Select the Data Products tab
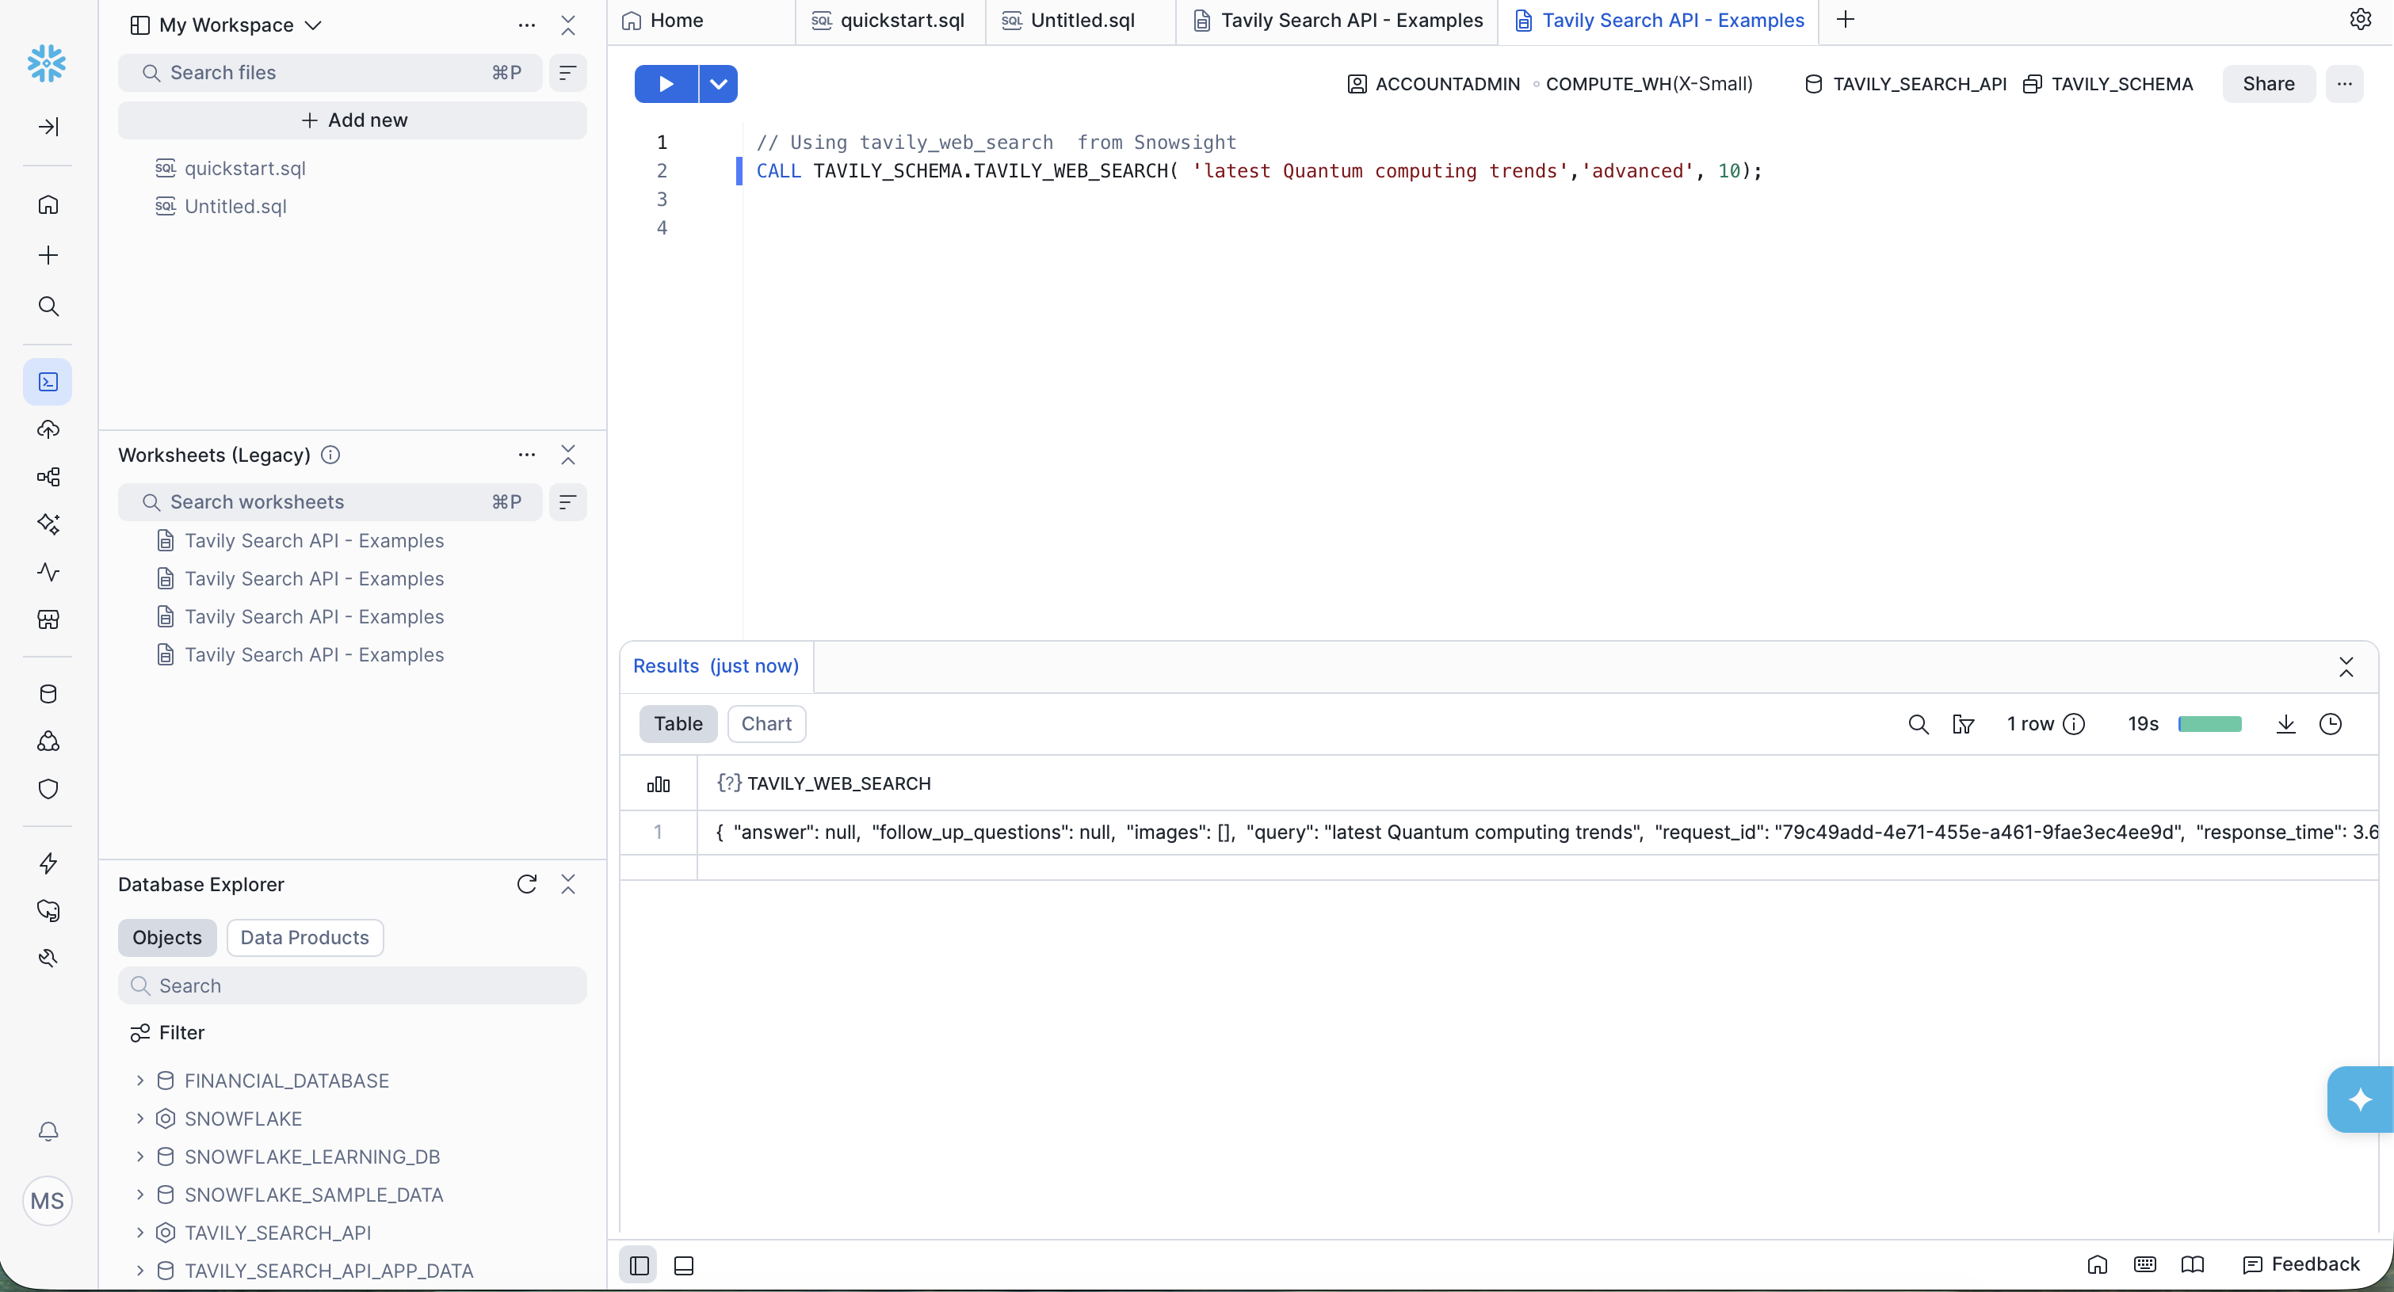This screenshot has width=2394, height=1292. (304, 937)
